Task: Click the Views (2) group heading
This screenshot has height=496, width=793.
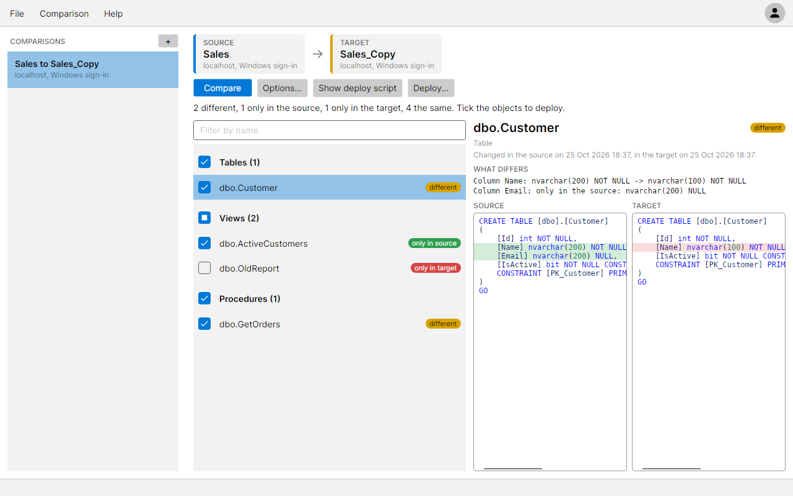Action: 239,218
